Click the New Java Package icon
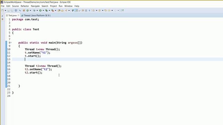 [24, 10]
